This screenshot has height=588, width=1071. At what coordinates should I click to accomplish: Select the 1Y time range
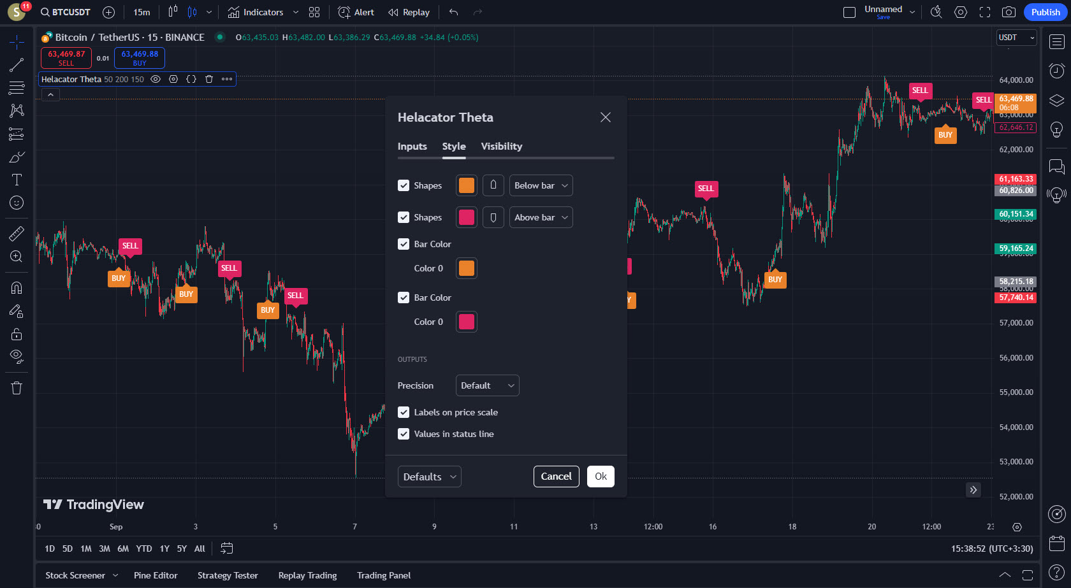coord(164,549)
